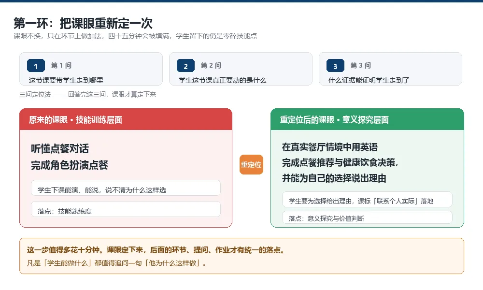Click the number 2 badge
483x290 pixels.
(185, 66)
